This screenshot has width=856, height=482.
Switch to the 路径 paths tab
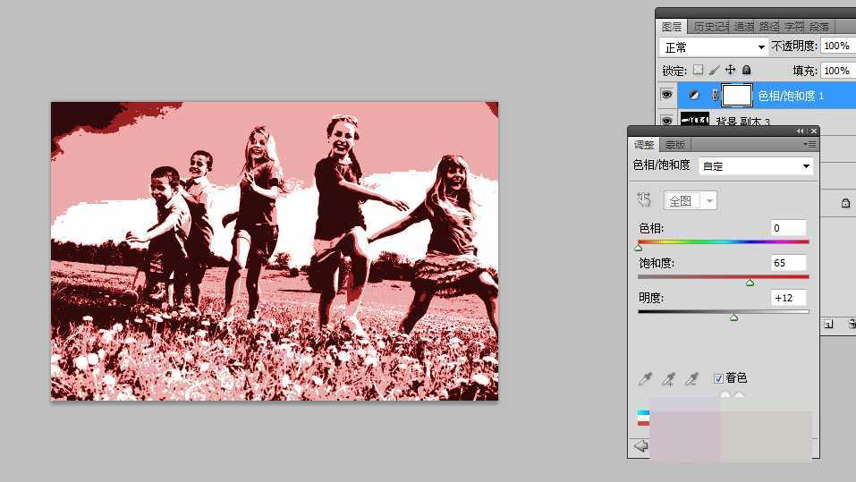[768, 27]
